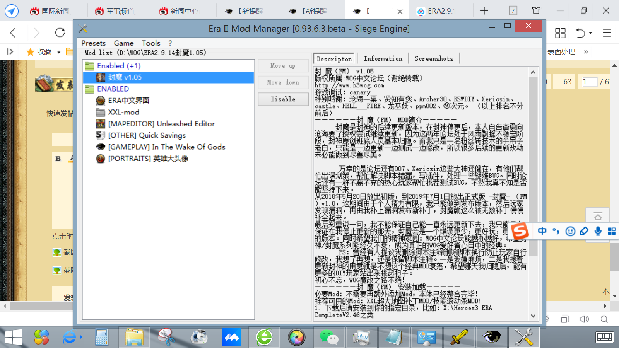Open File Explorer from the taskbar
This screenshot has height=348, width=619.
[x=134, y=338]
